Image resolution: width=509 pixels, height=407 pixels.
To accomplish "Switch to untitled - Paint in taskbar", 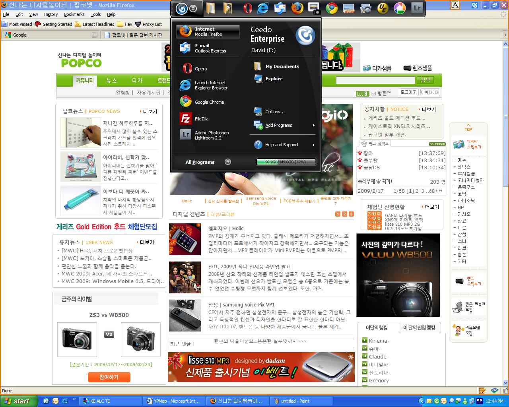I will coord(301,401).
